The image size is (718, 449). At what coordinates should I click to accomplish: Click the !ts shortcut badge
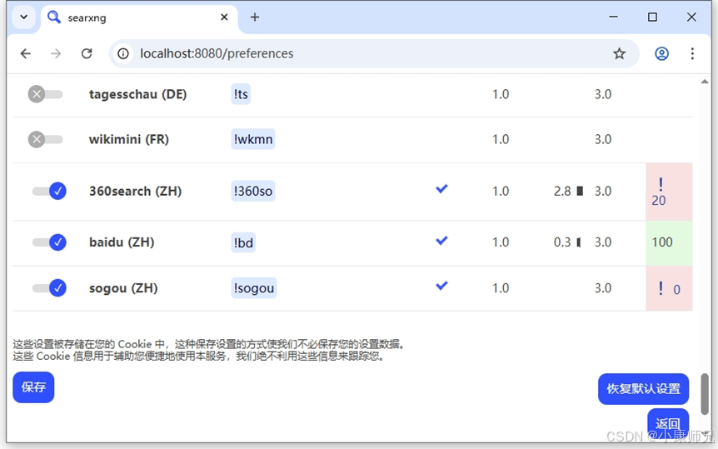point(241,94)
